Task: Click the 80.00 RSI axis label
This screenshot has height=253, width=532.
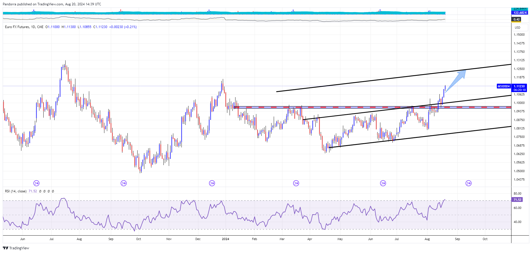Action: point(517,193)
